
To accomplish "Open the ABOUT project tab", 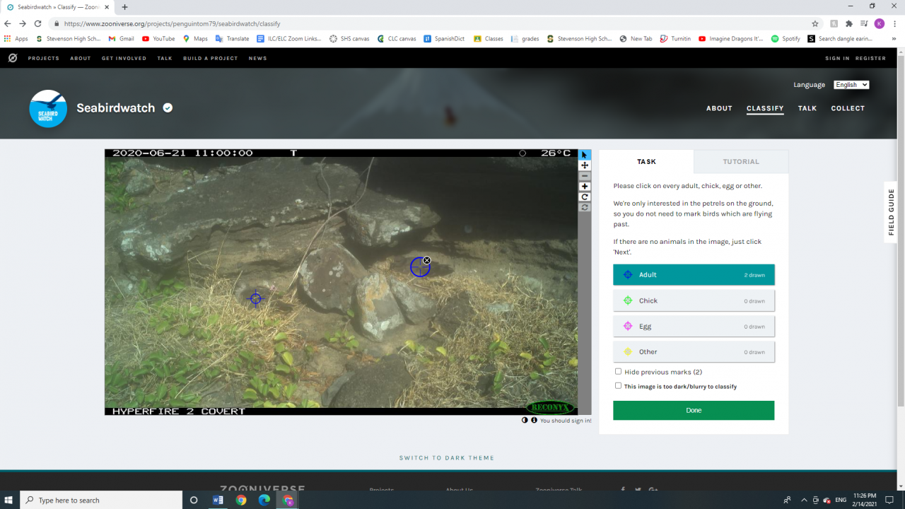I will click(719, 108).
